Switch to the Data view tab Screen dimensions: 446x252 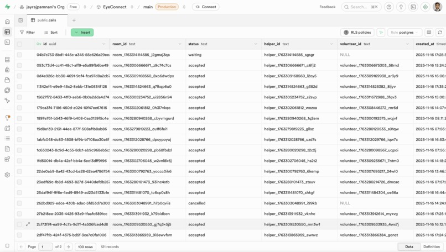409,246
